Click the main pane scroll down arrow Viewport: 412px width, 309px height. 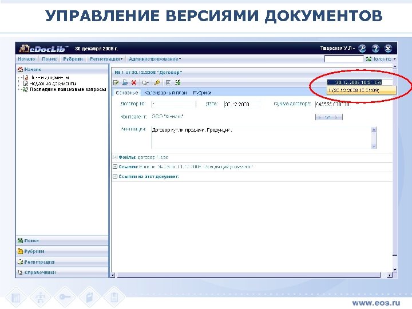(x=395, y=270)
